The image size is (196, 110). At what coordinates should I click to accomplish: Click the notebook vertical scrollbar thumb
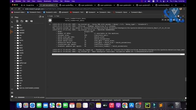(186, 79)
